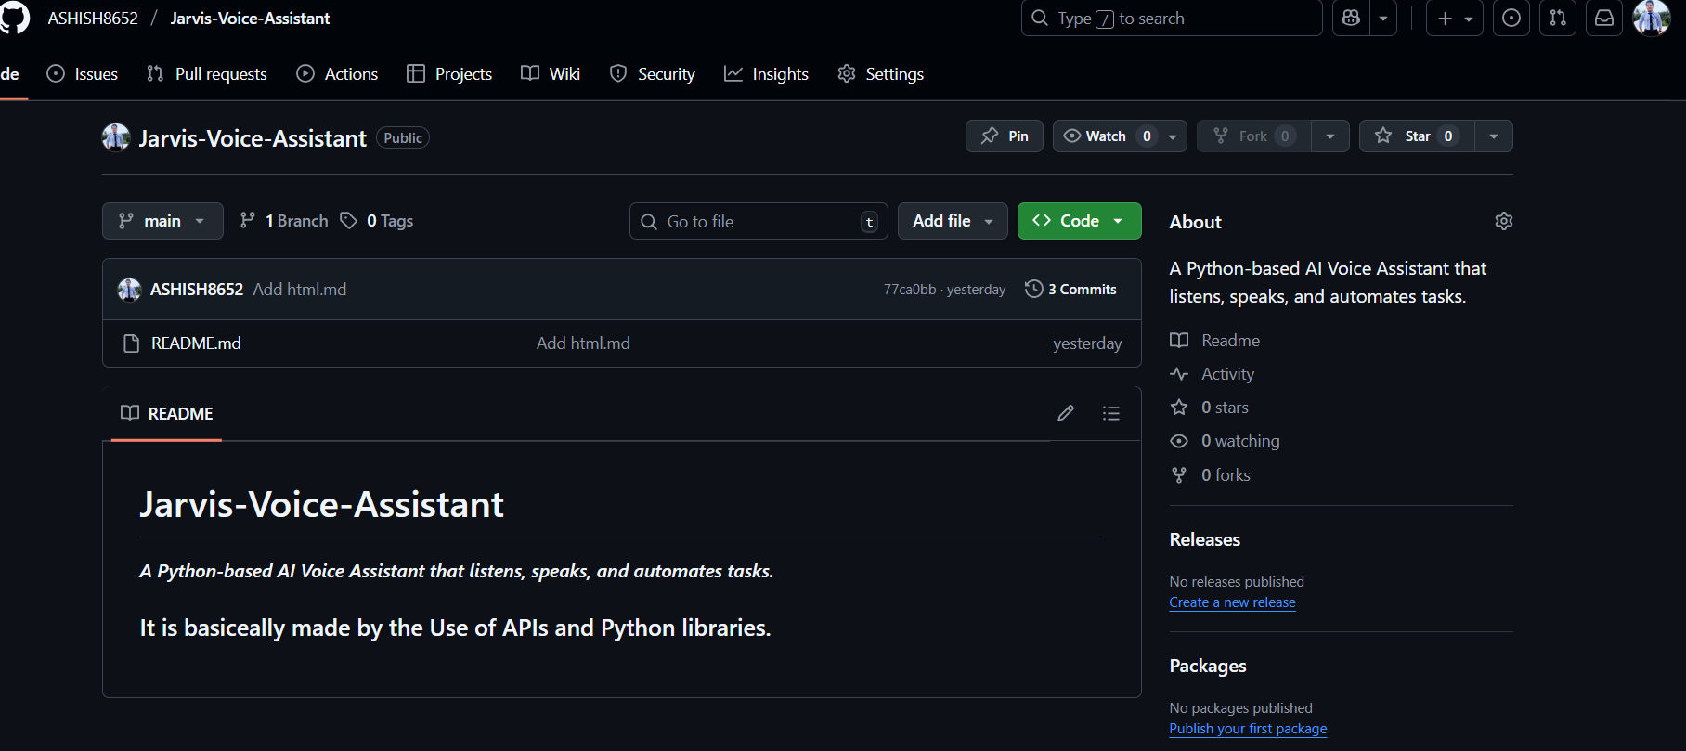
Task: Open the 0 forks link
Action: (x=1210, y=475)
